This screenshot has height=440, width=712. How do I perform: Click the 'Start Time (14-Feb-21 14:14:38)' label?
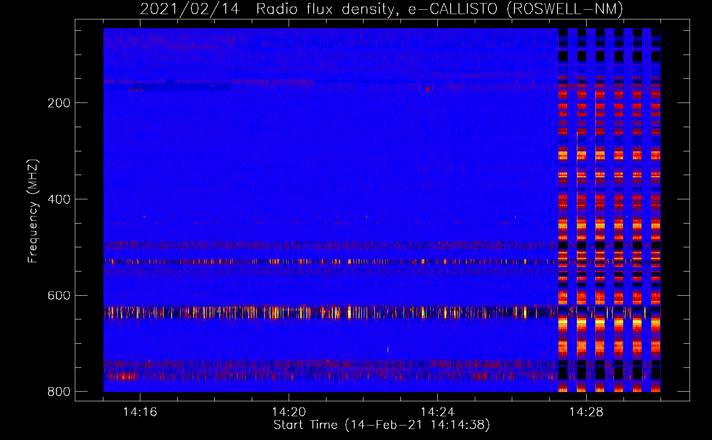[x=382, y=425]
